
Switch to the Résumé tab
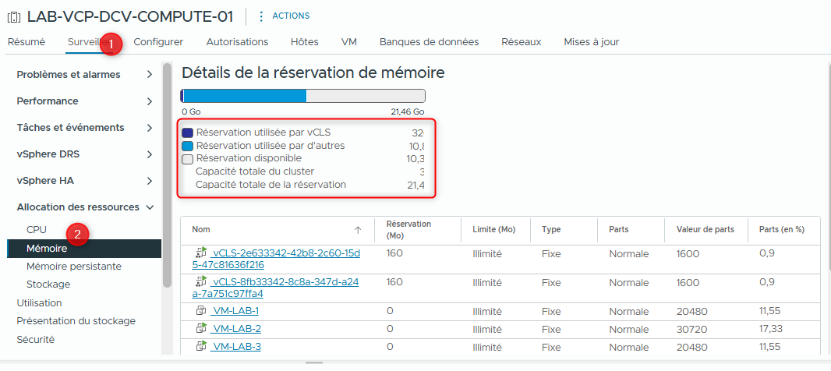click(x=27, y=42)
